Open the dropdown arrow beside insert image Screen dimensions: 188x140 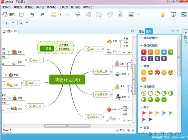[138, 14]
